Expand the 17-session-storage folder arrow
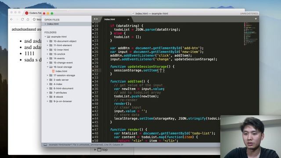Screen dimensions: 281x158 click(x=47, y=75)
